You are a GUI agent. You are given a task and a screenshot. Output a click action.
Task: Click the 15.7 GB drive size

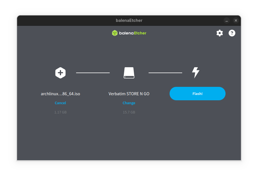tap(129, 112)
